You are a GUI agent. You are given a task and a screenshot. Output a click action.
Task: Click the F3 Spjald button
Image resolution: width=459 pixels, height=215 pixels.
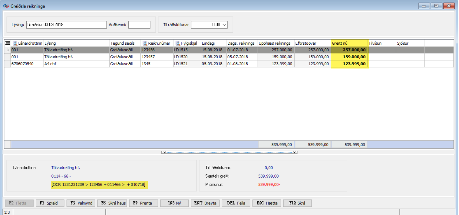coord(50,203)
